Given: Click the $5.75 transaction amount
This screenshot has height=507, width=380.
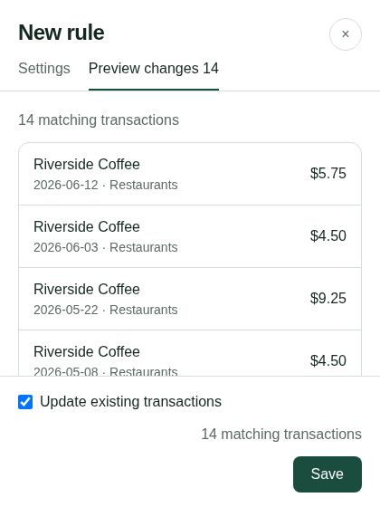Looking at the screenshot, I should 328,173.
